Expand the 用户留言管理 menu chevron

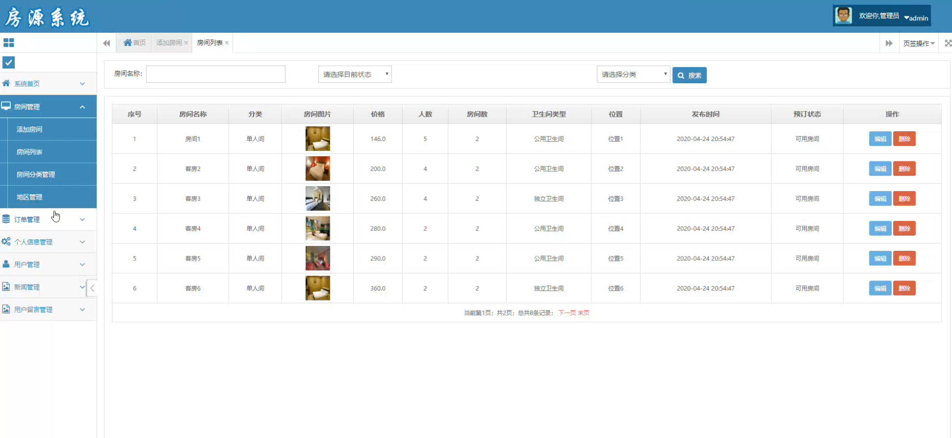tap(82, 309)
